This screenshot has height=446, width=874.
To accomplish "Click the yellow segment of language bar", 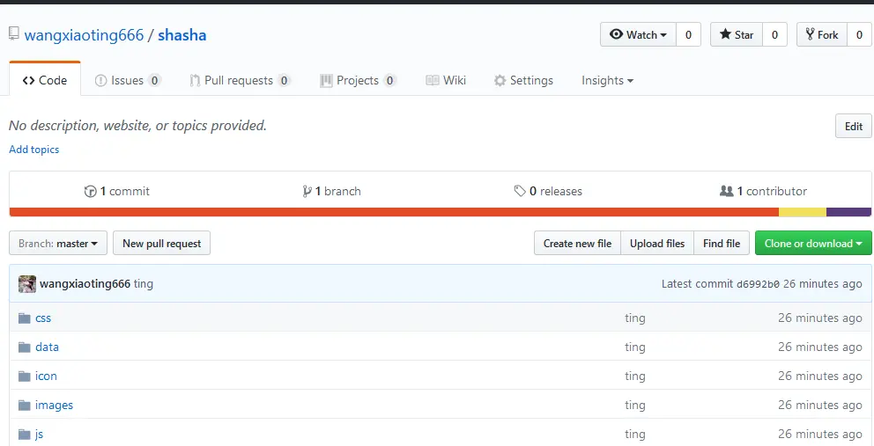I will [x=802, y=212].
